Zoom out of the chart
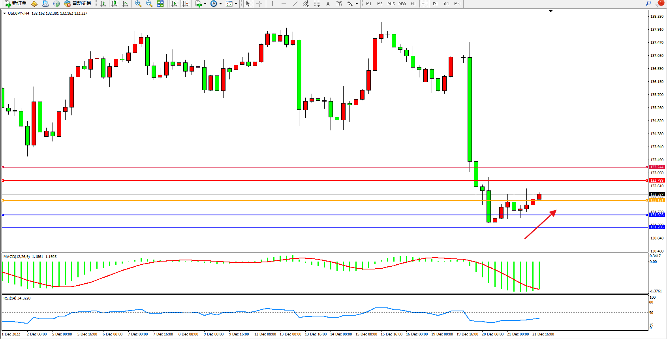This screenshot has width=667, height=339. 149,4
